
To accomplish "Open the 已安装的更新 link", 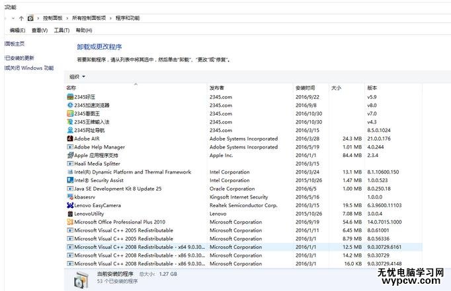I will click(x=19, y=57).
